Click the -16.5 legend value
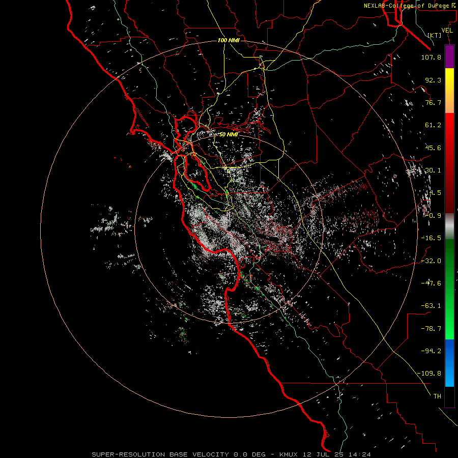The image size is (458, 458). [431, 238]
